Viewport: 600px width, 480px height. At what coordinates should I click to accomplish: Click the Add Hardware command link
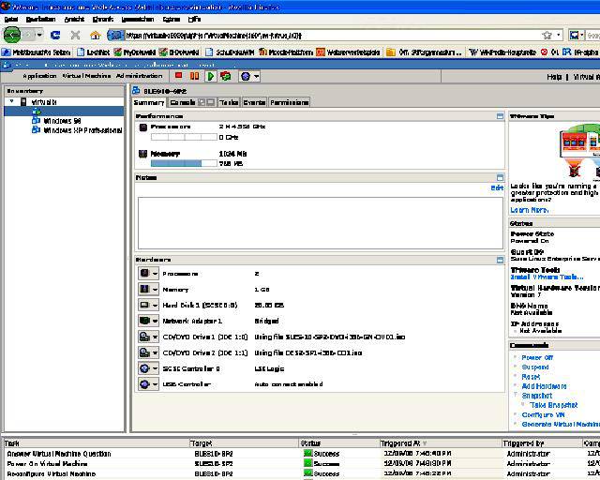tap(544, 386)
